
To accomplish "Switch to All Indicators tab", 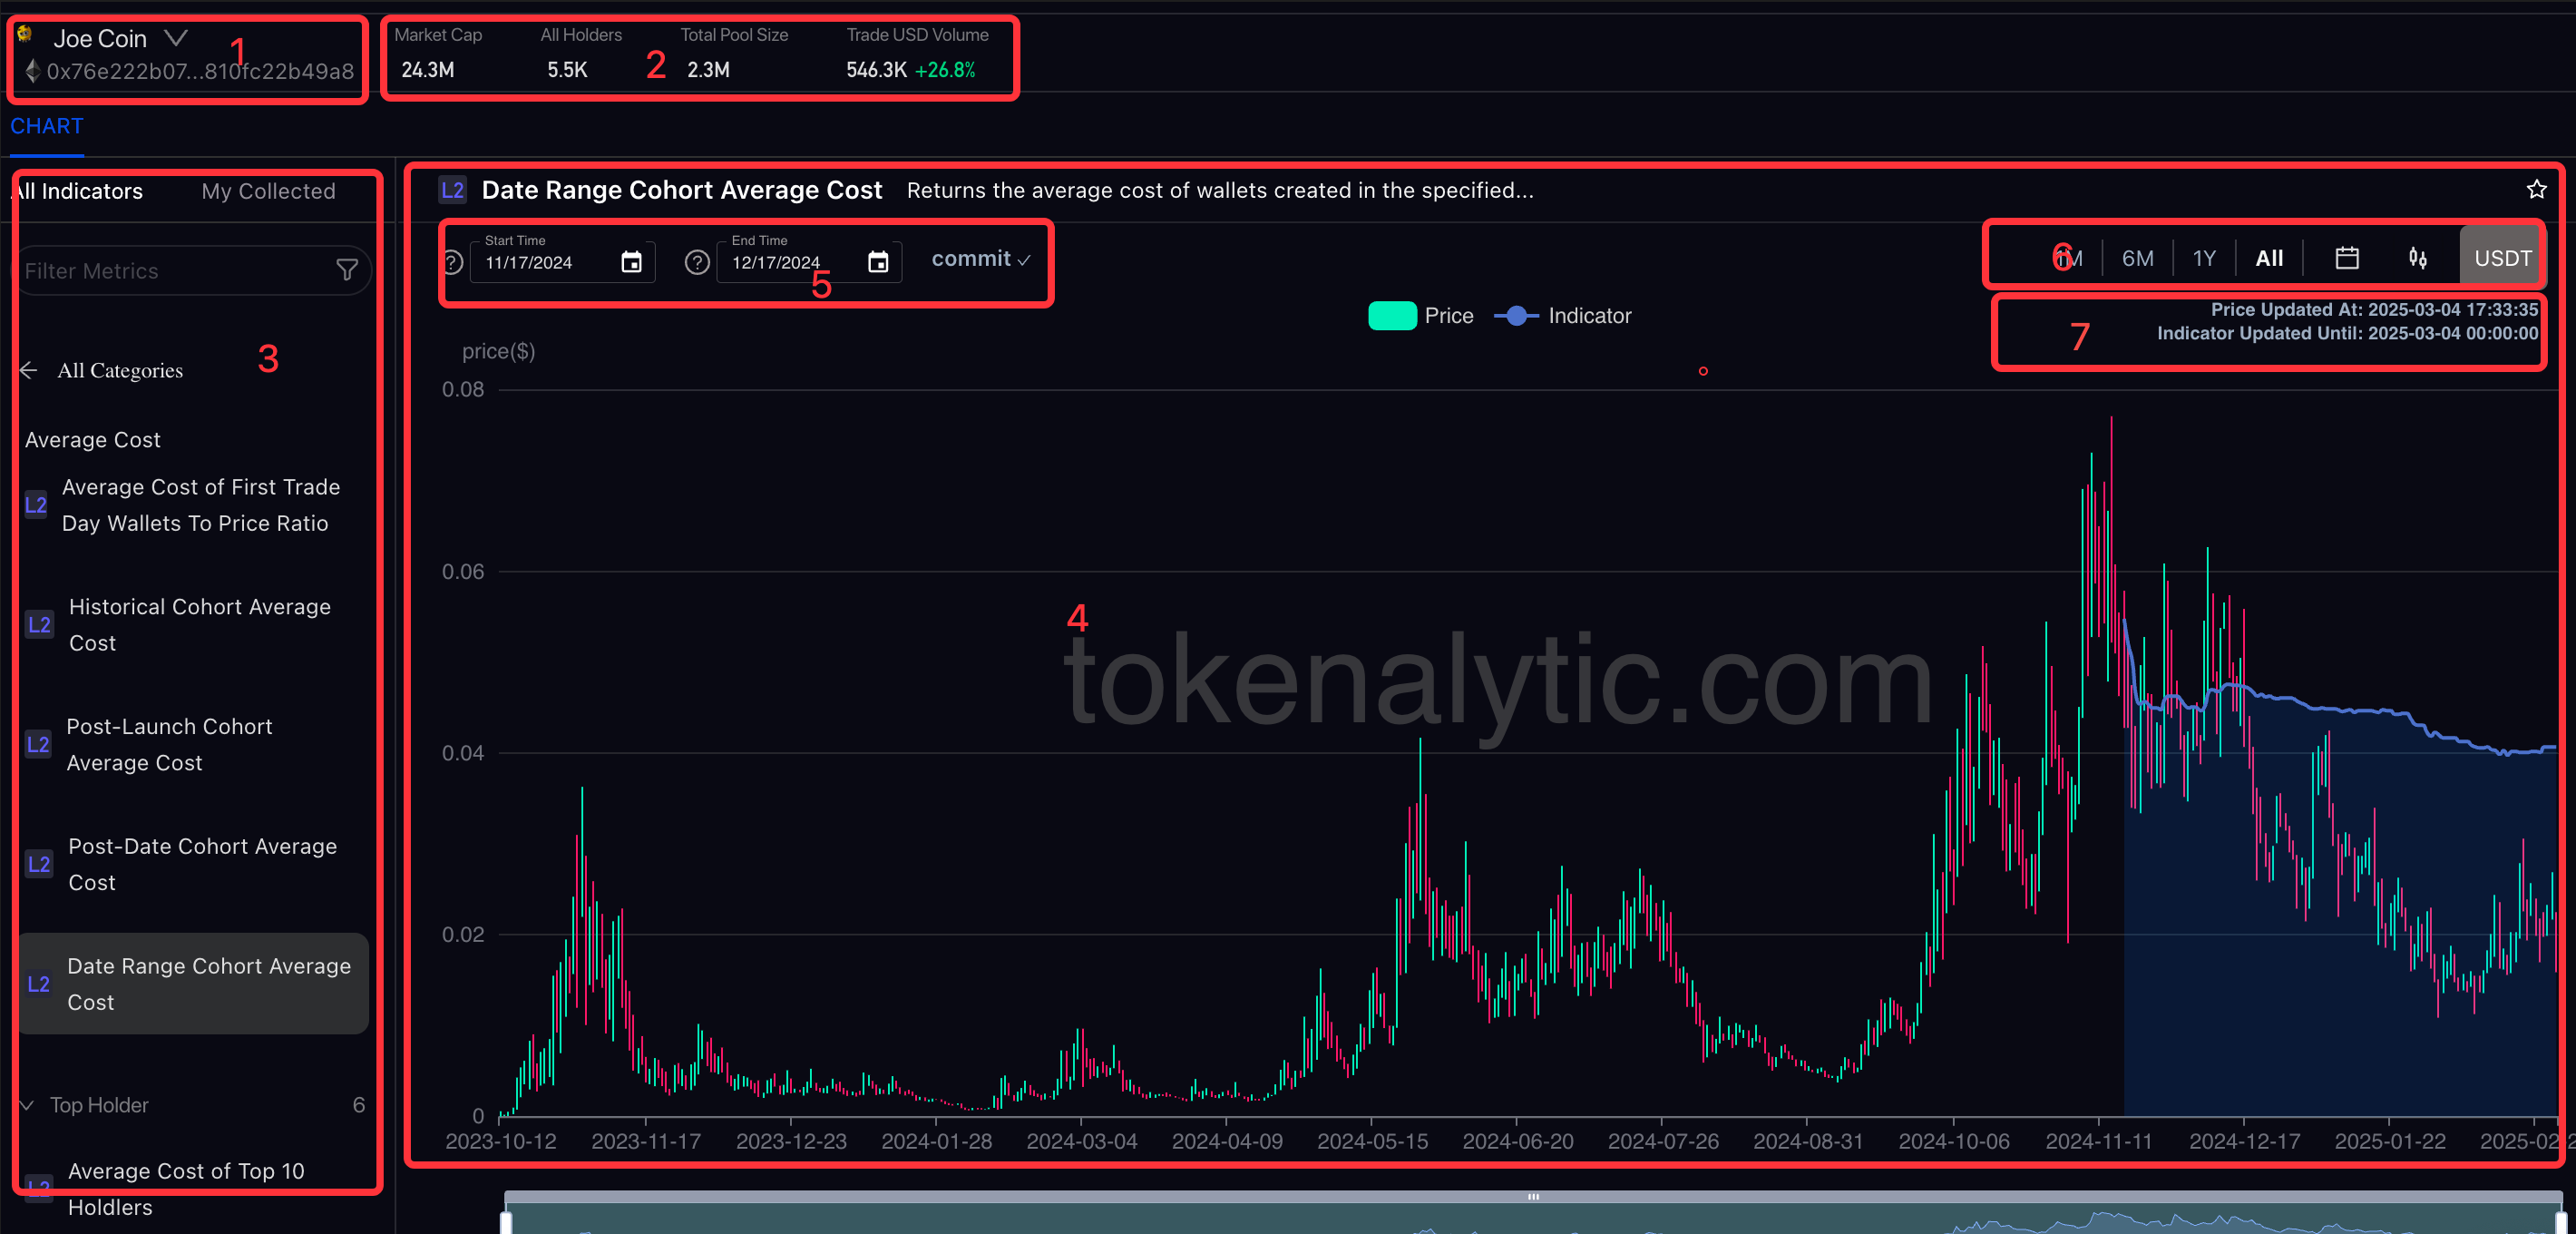I will pyautogui.click(x=78, y=191).
